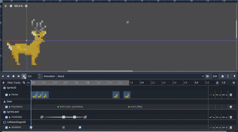Open onion skinning options three-dot menu

(x=228, y=76)
